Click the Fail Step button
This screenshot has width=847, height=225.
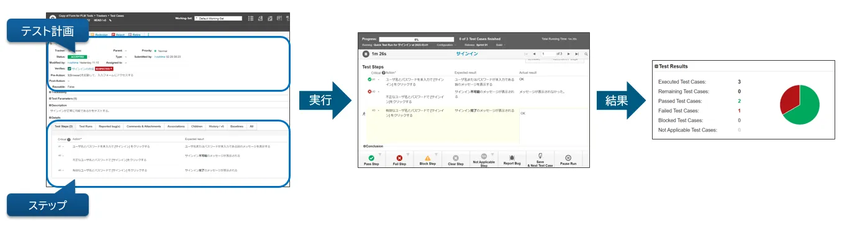click(x=399, y=160)
